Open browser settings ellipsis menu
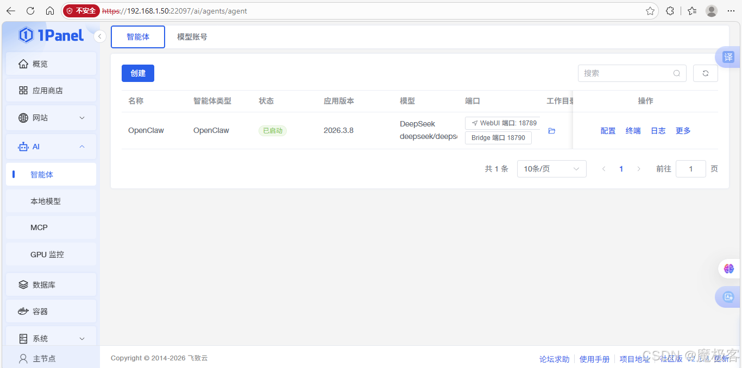Image resolution: width=742 pixels, height=368 pixels. (730, 11)
